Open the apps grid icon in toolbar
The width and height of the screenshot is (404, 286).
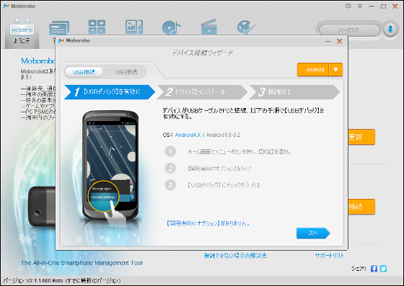click(97, 27)
